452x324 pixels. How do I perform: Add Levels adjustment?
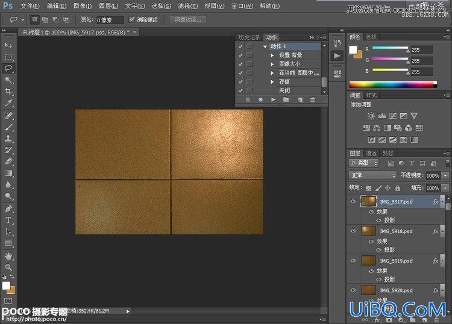point(382,116)
